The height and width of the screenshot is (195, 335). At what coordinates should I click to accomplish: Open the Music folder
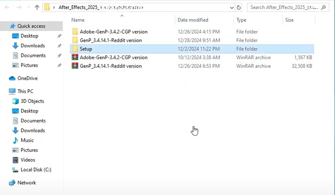click(27, 140)
